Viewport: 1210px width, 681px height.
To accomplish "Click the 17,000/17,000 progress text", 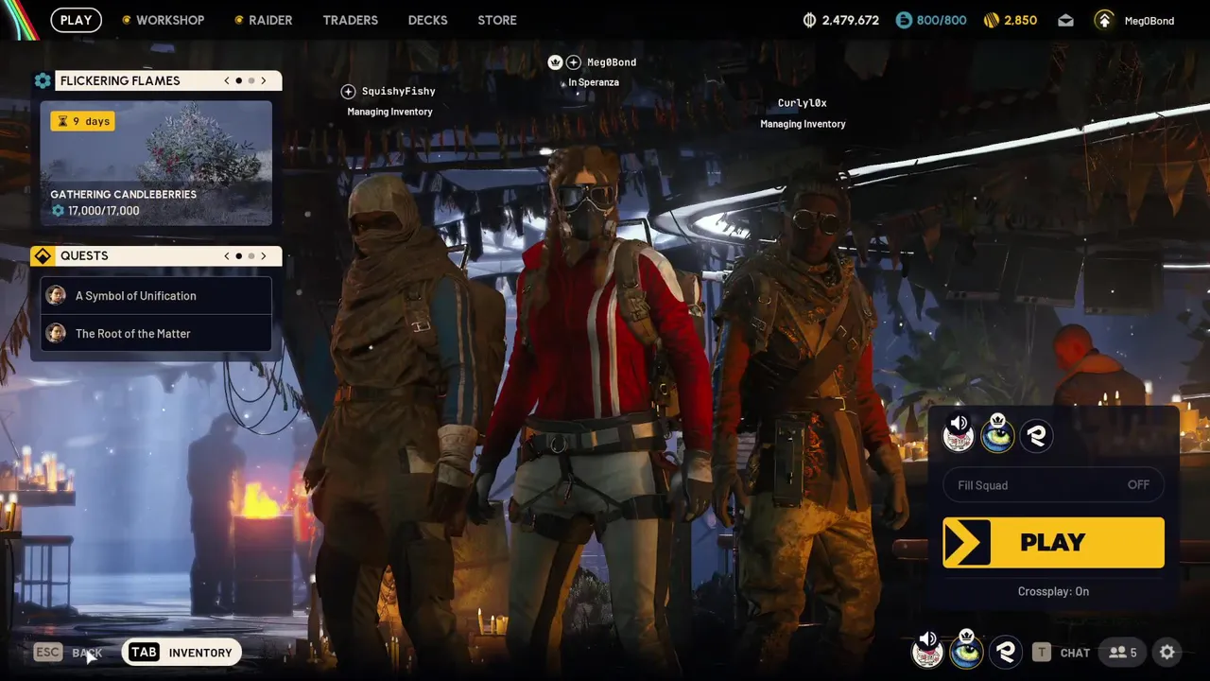I will 104,211.
